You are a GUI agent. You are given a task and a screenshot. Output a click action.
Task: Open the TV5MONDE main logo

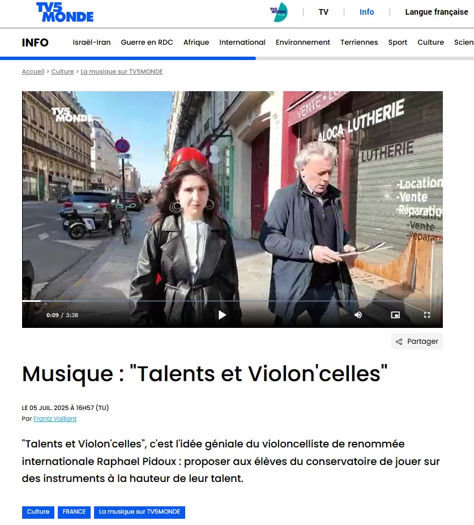click(65, 12)
